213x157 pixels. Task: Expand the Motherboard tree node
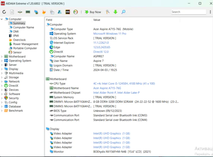pos(1,56)
